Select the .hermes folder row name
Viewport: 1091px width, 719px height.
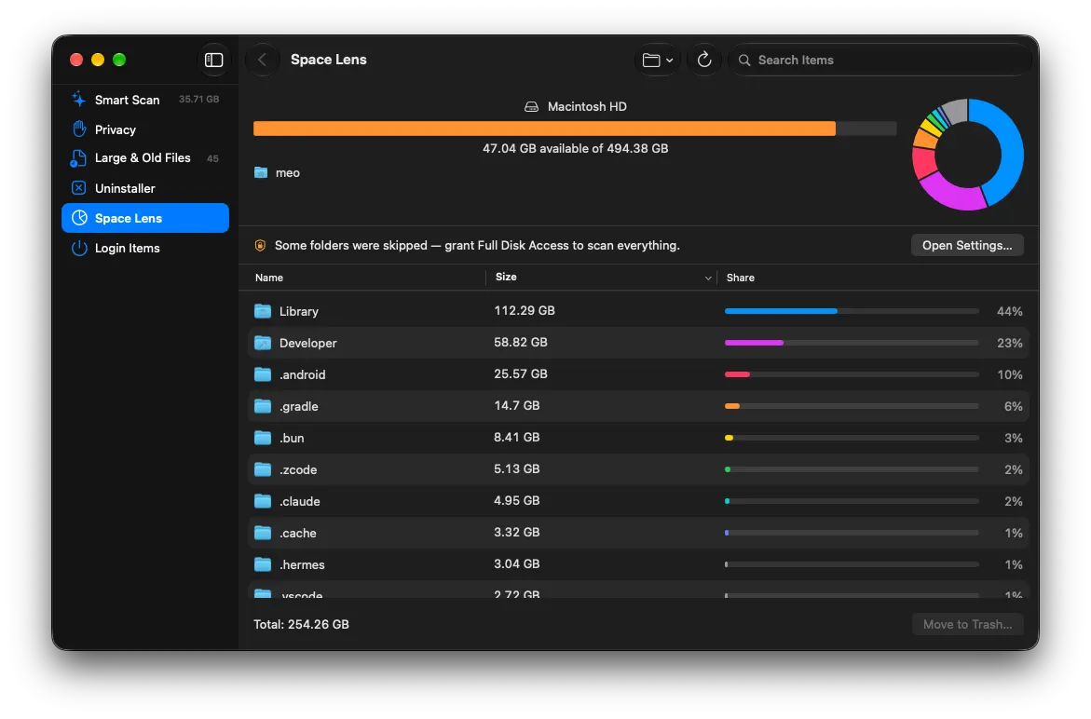302,564
